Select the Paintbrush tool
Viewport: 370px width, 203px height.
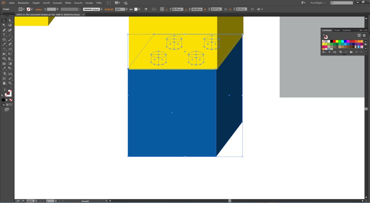(10, 40)
